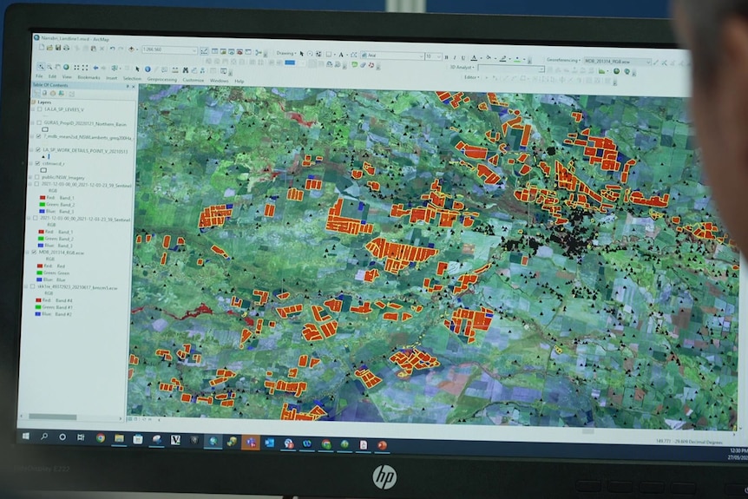Image resolution: width=748 pixels, height=499 pixels.
Task: Open File Explorer from taskbar
Action: pos(119,438)
